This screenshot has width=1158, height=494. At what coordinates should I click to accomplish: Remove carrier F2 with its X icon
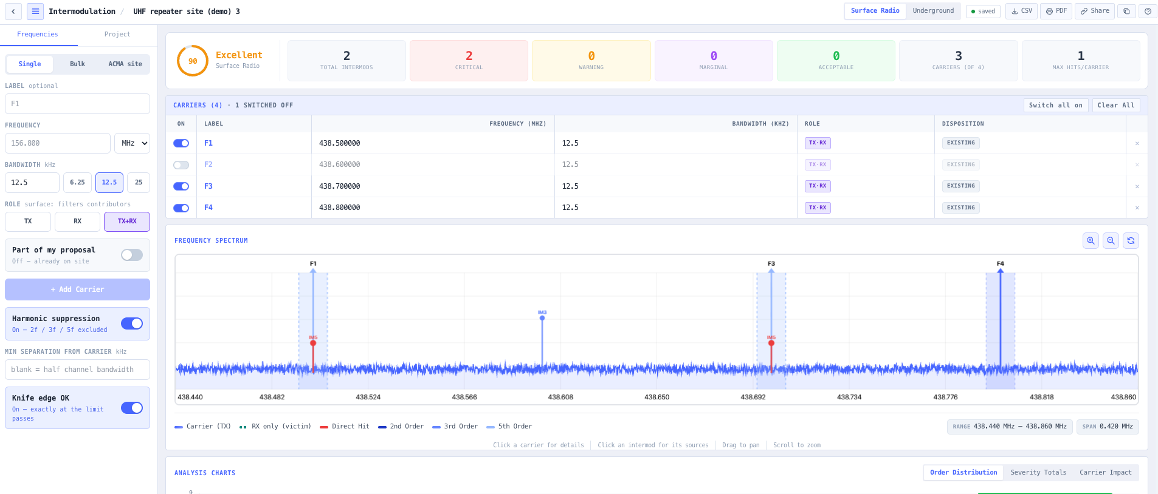click(1137, 164)
